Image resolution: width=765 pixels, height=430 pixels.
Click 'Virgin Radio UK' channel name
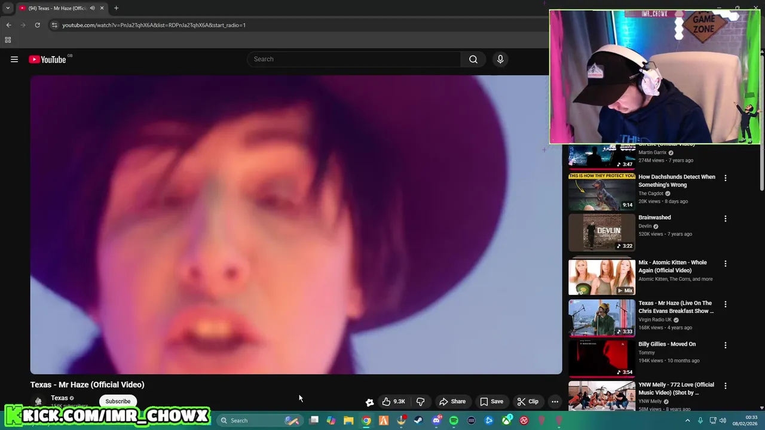coord(655,320)
